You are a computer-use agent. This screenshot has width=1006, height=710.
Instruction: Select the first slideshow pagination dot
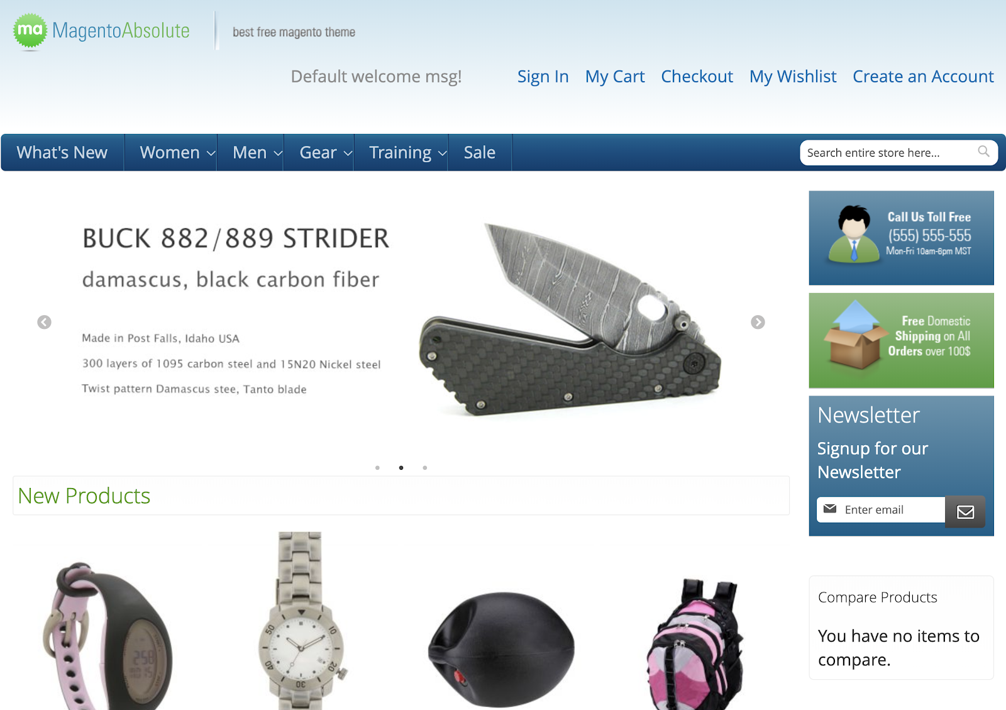377,468
